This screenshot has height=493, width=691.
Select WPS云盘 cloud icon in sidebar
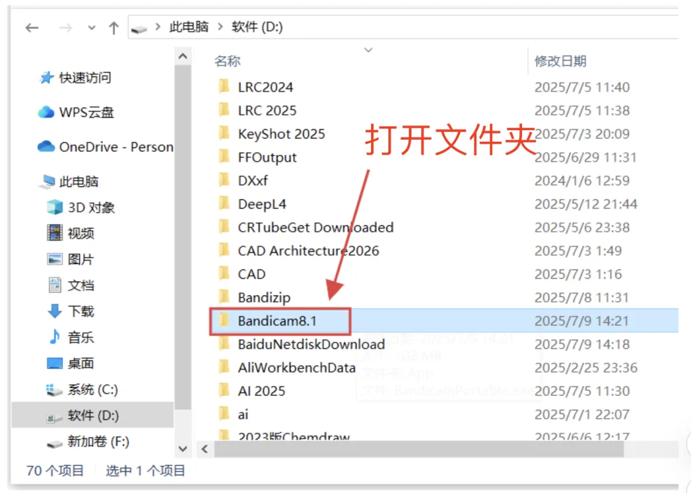[46, 112]
